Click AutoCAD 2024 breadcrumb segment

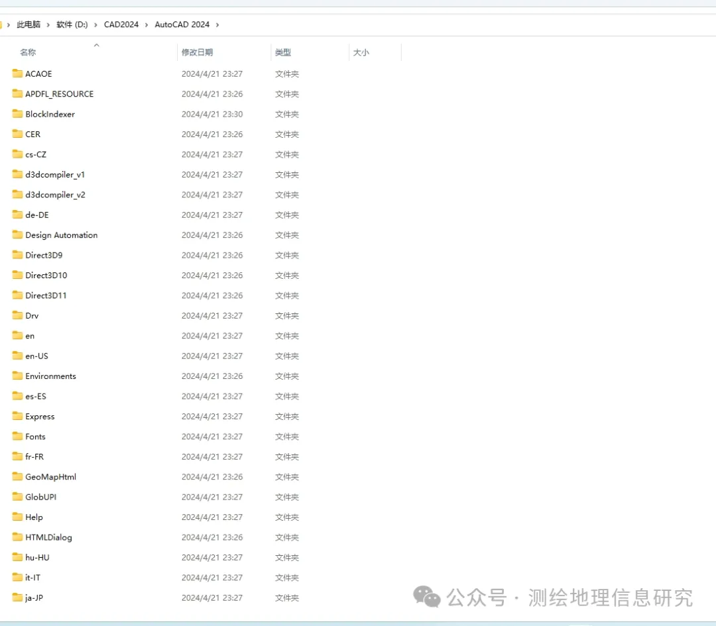(182, 25)
